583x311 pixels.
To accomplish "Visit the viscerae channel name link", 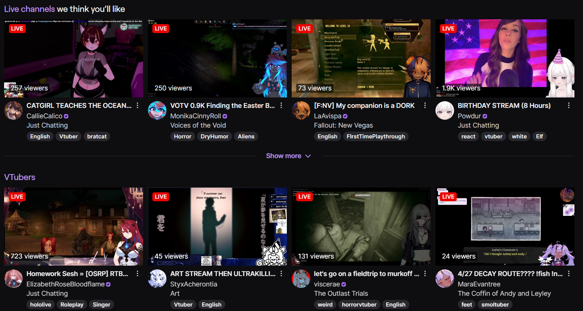I will [x=327, y=284].
